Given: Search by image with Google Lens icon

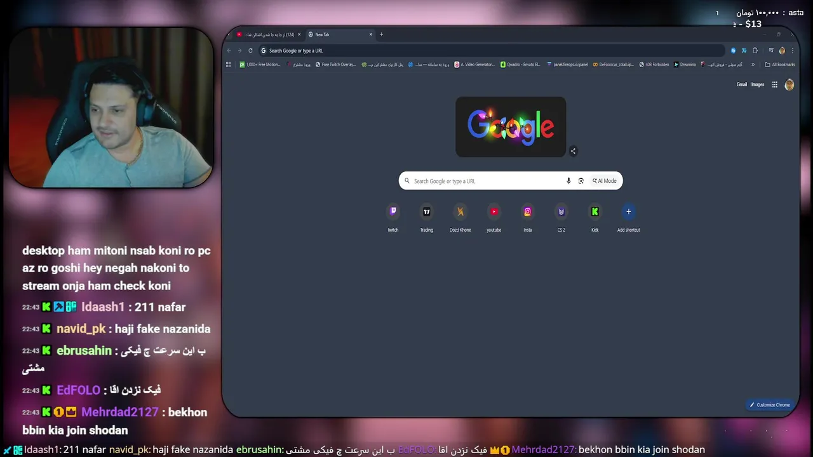Looking at the screenshot, I should (x=581, y=181).
